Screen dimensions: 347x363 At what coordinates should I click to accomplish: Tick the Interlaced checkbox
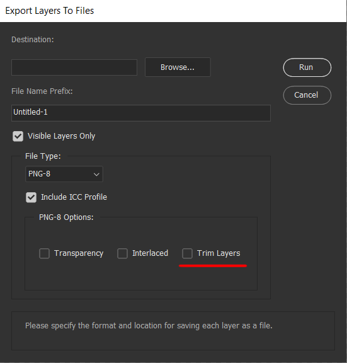click(122, 253)
